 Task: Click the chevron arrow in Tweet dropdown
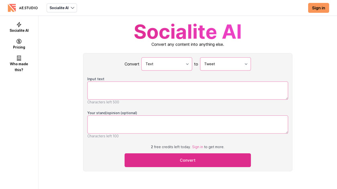[x=246, y=64]
